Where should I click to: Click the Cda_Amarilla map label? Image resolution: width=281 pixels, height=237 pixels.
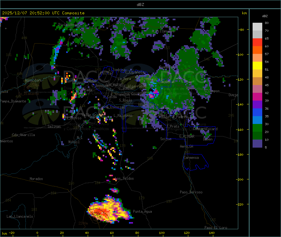click(x=23, y=135)
